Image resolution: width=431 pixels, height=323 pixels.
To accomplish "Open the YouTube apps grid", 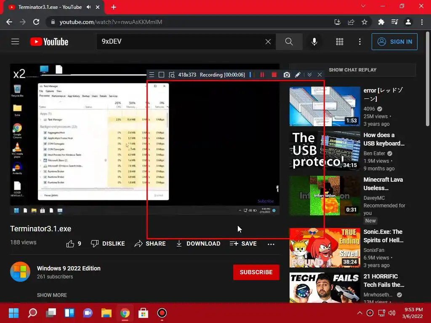I will coord(340,42).
